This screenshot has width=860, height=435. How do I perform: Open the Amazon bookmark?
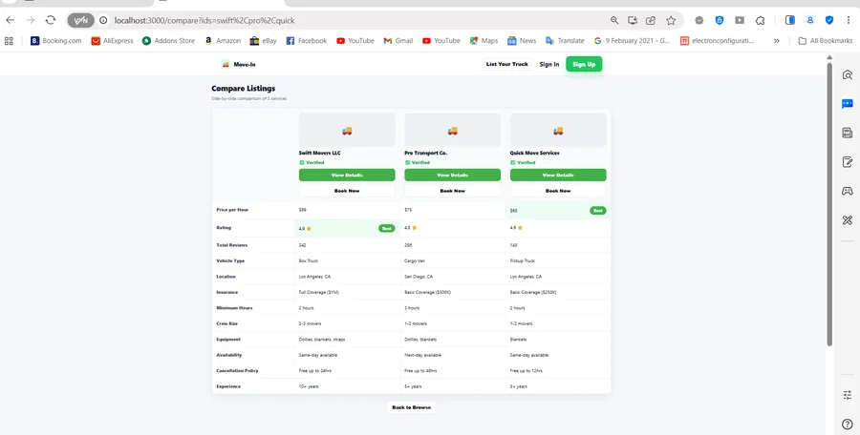point(222,40)
